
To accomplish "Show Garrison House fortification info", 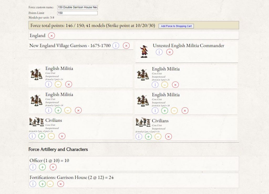I will (33, 184).
